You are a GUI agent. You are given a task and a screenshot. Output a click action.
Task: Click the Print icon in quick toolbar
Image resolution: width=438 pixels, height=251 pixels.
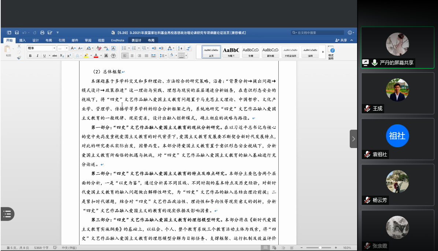(x=42, y=33)
